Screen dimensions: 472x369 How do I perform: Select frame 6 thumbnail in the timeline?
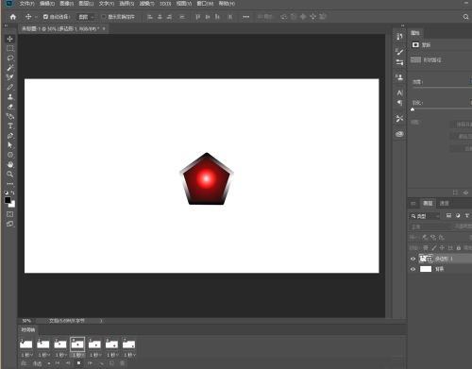point(111,344)
